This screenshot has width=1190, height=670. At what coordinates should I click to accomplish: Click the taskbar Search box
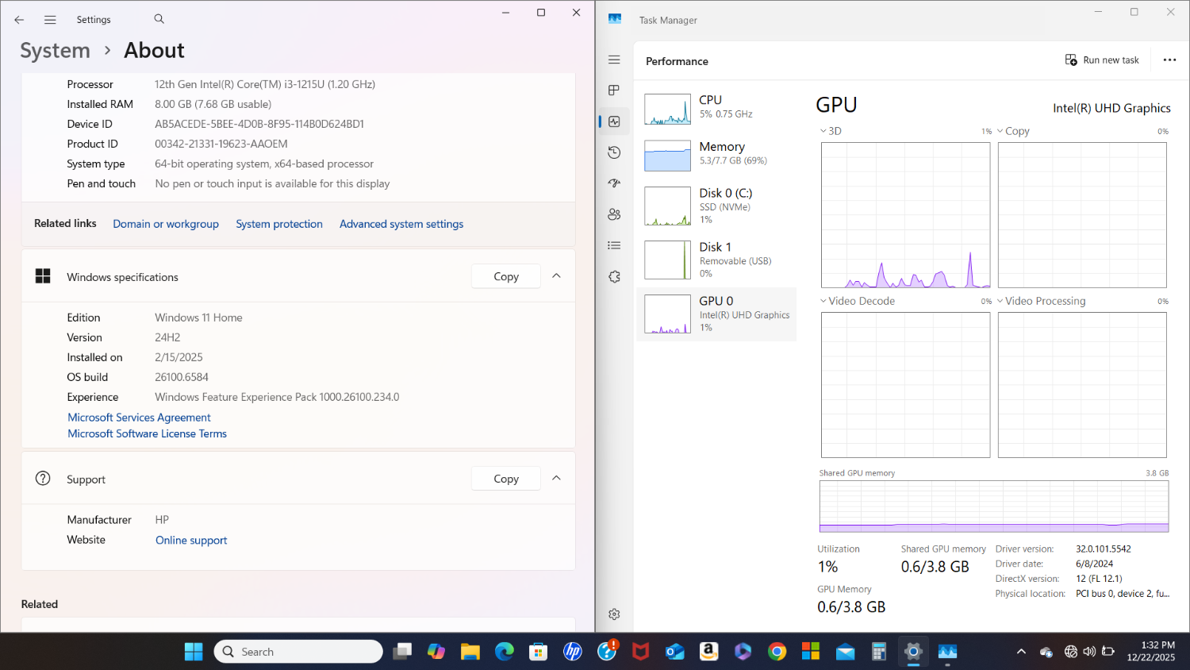coord(298,652)
